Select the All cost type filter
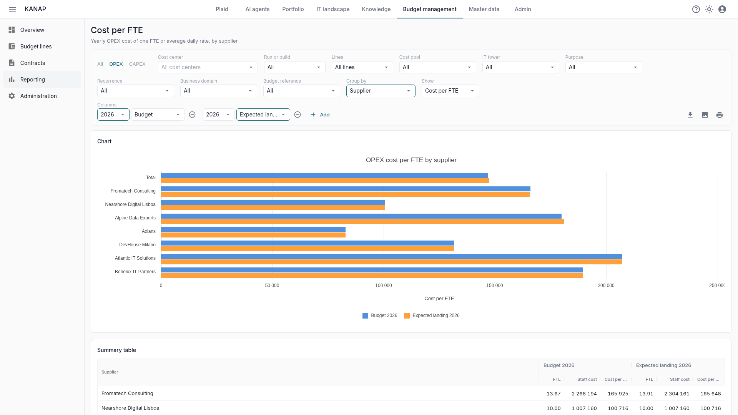The width and height of the screenshot is (738, 415). point(100,64)
